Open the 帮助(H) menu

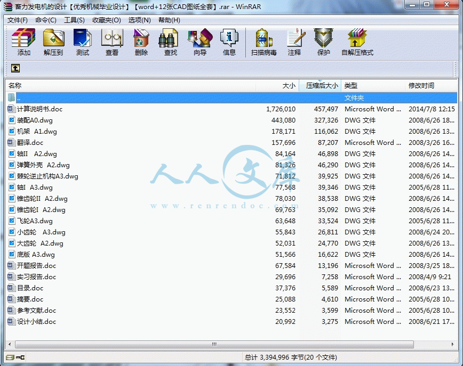169,20
